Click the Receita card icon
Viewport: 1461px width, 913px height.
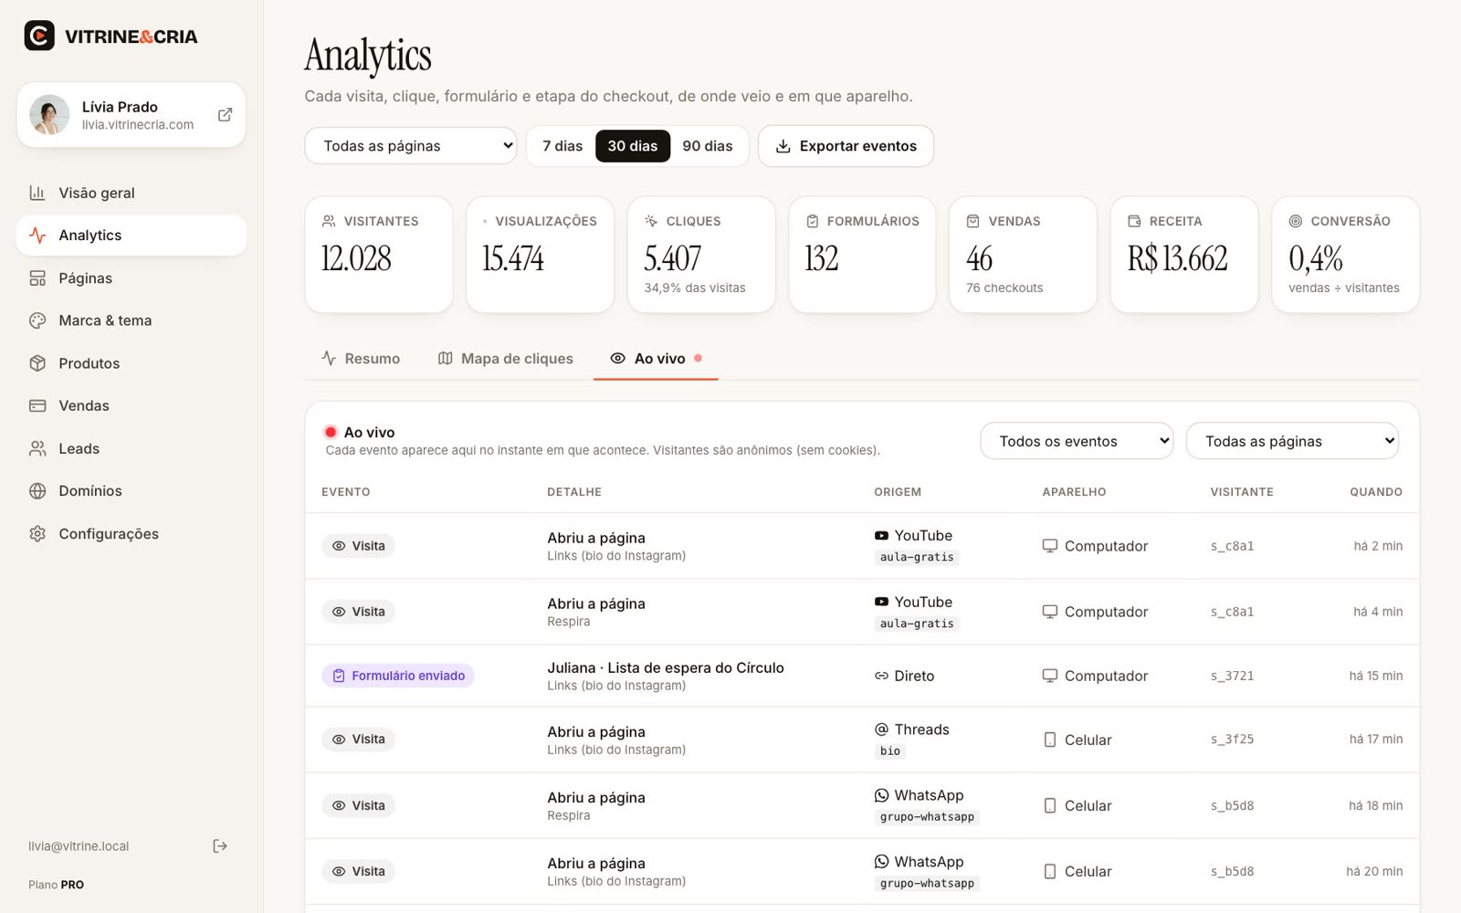click(x=1134, y=221)
